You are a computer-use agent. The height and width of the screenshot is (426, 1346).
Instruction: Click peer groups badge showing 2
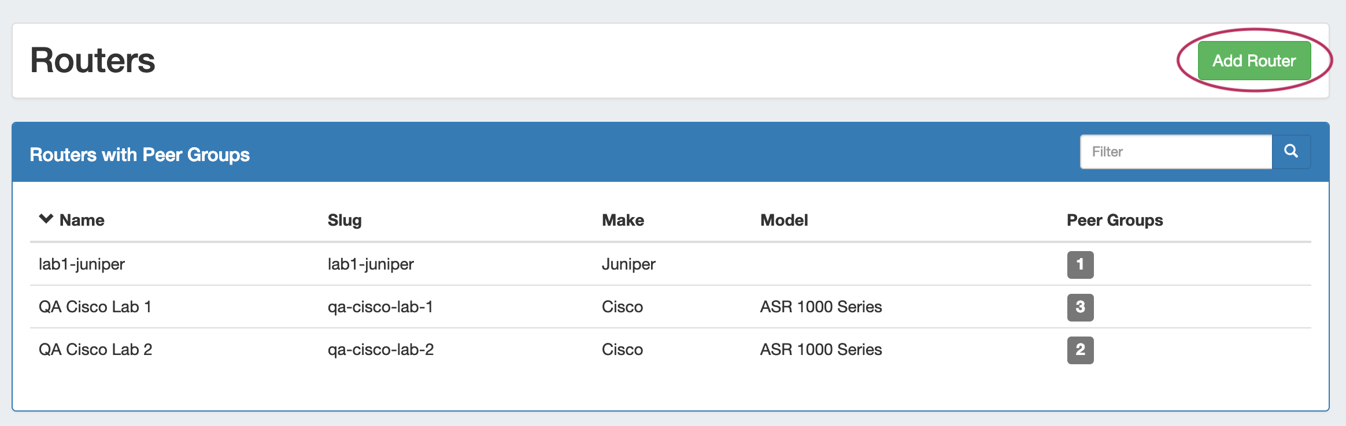[x=1079, y=350]
